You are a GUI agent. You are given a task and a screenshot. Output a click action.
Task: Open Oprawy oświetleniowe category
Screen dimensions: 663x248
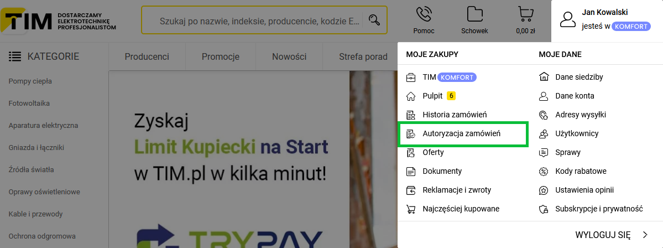point(44,192)
